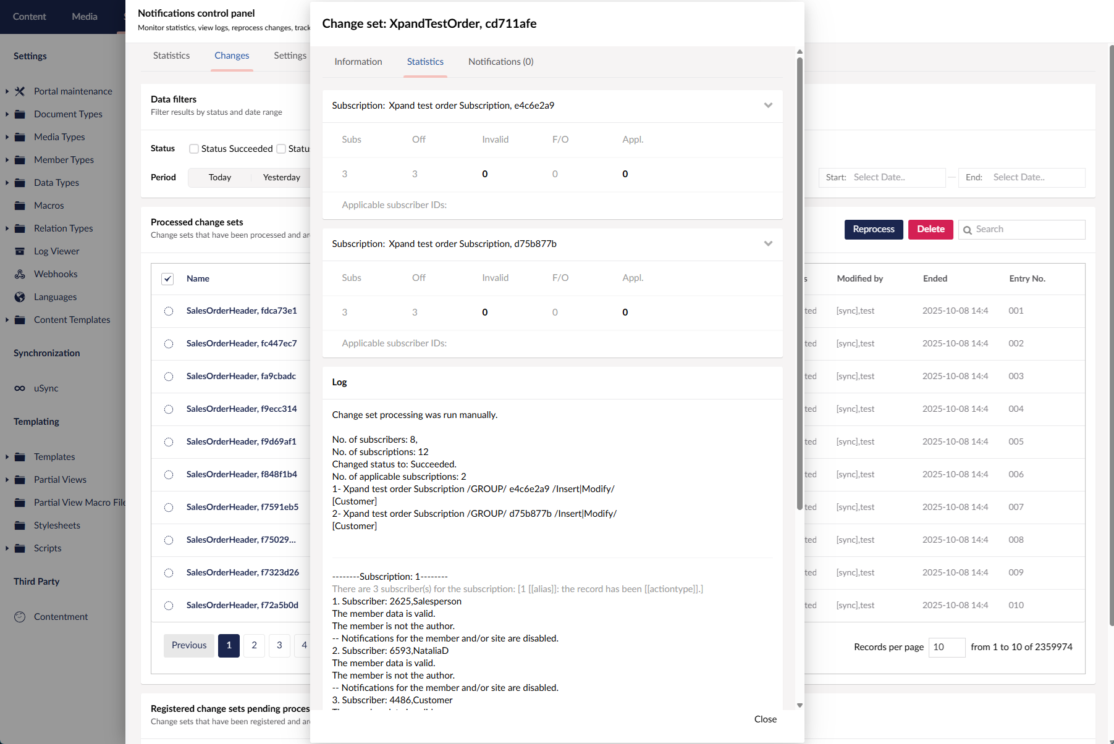Toggle the Status Succeeded checkbox
Viewport: 1114px width, 744px height.
coord(194,149)
